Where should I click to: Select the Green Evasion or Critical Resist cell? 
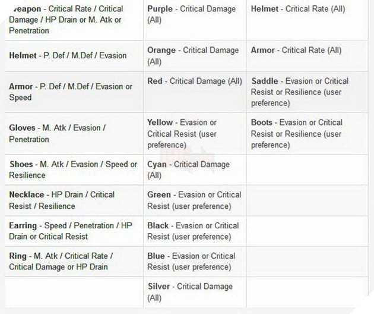[195, 200]
